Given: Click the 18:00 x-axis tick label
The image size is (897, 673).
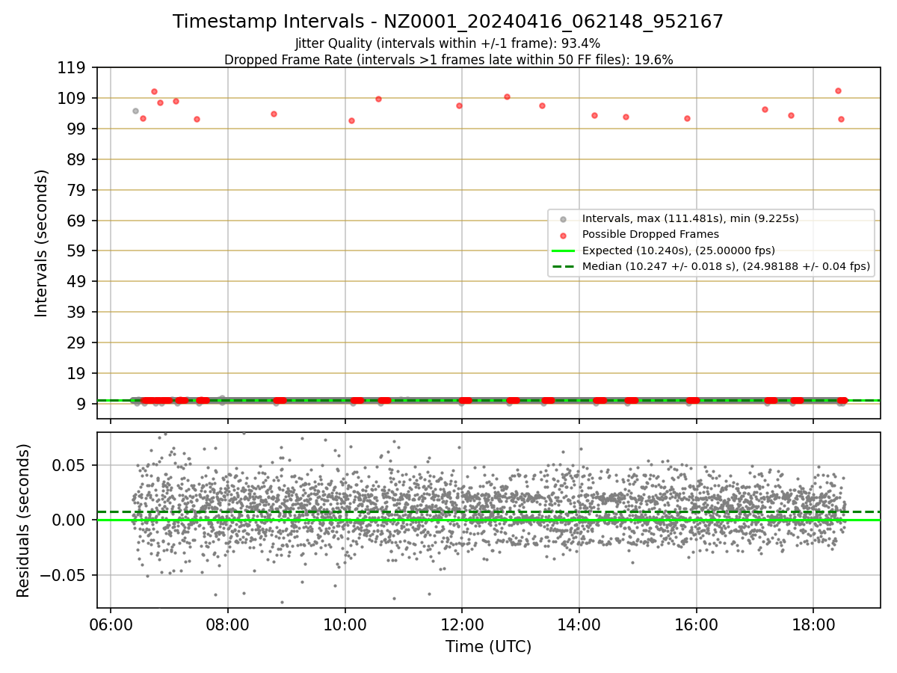Looking at the screenshot, I should [x=813, y=624].
